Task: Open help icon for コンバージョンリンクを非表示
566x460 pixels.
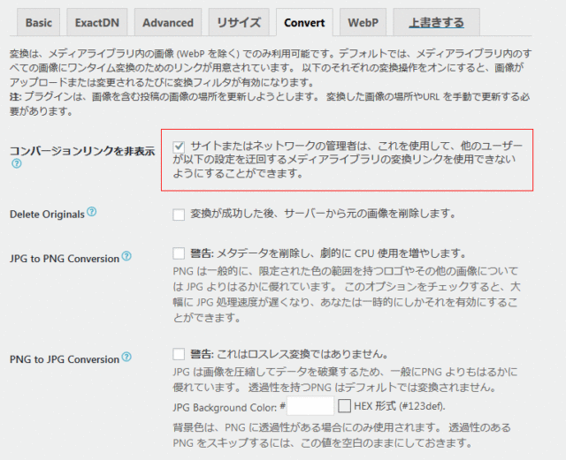Action: [x=16, y=164]
